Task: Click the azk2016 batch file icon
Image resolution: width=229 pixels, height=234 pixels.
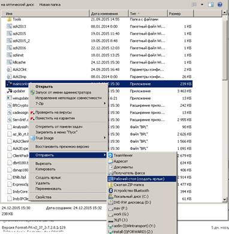Action: [9, 48]
